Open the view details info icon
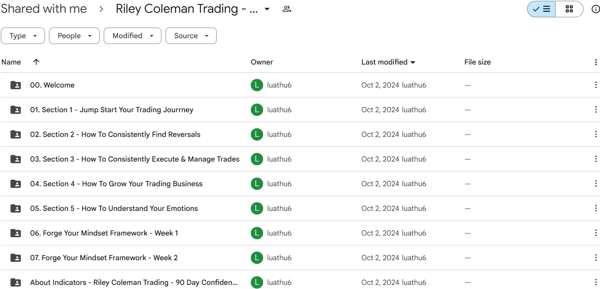 (595, 9)
